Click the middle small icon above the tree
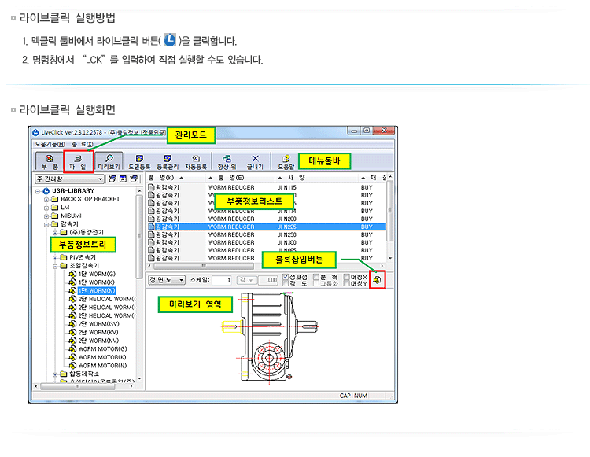 tap(123, 179)
